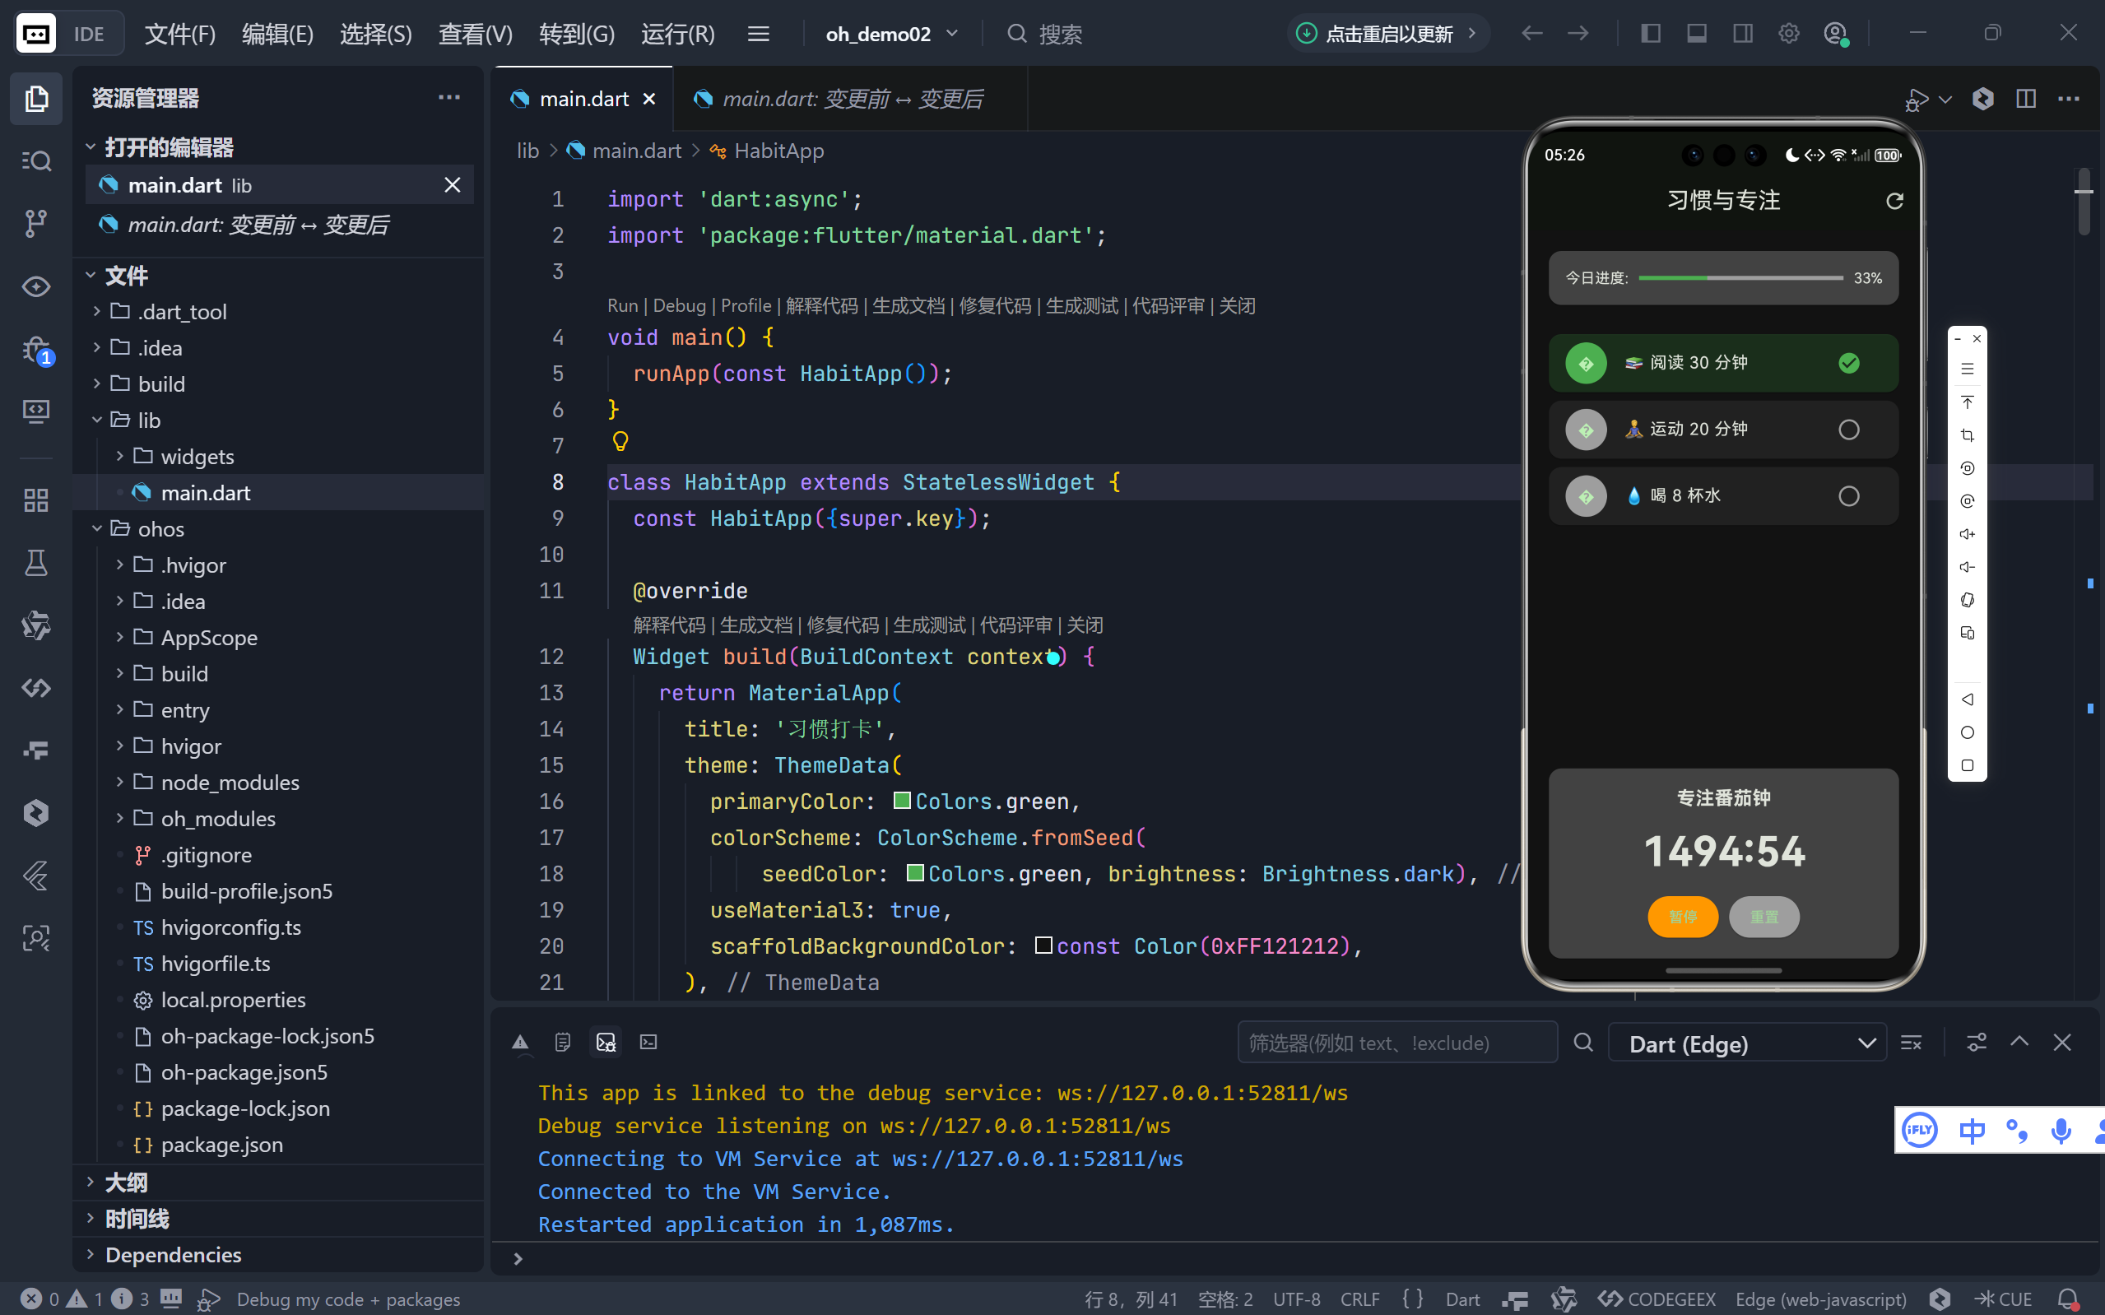This screenshot has height=1315, width=2105.
Task: Open the Dart (Edge) console dropdown
Action: tap(1748, 1043)
